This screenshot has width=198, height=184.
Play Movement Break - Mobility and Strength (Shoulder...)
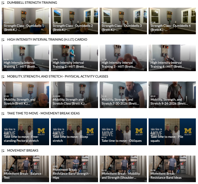123,169
